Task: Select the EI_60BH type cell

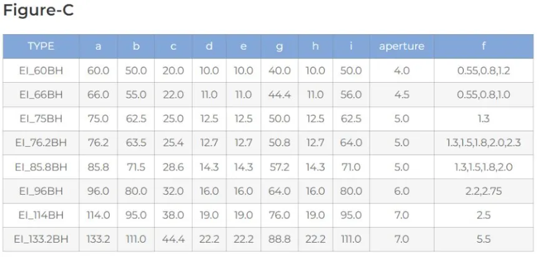Action: (x=41, y=70)
